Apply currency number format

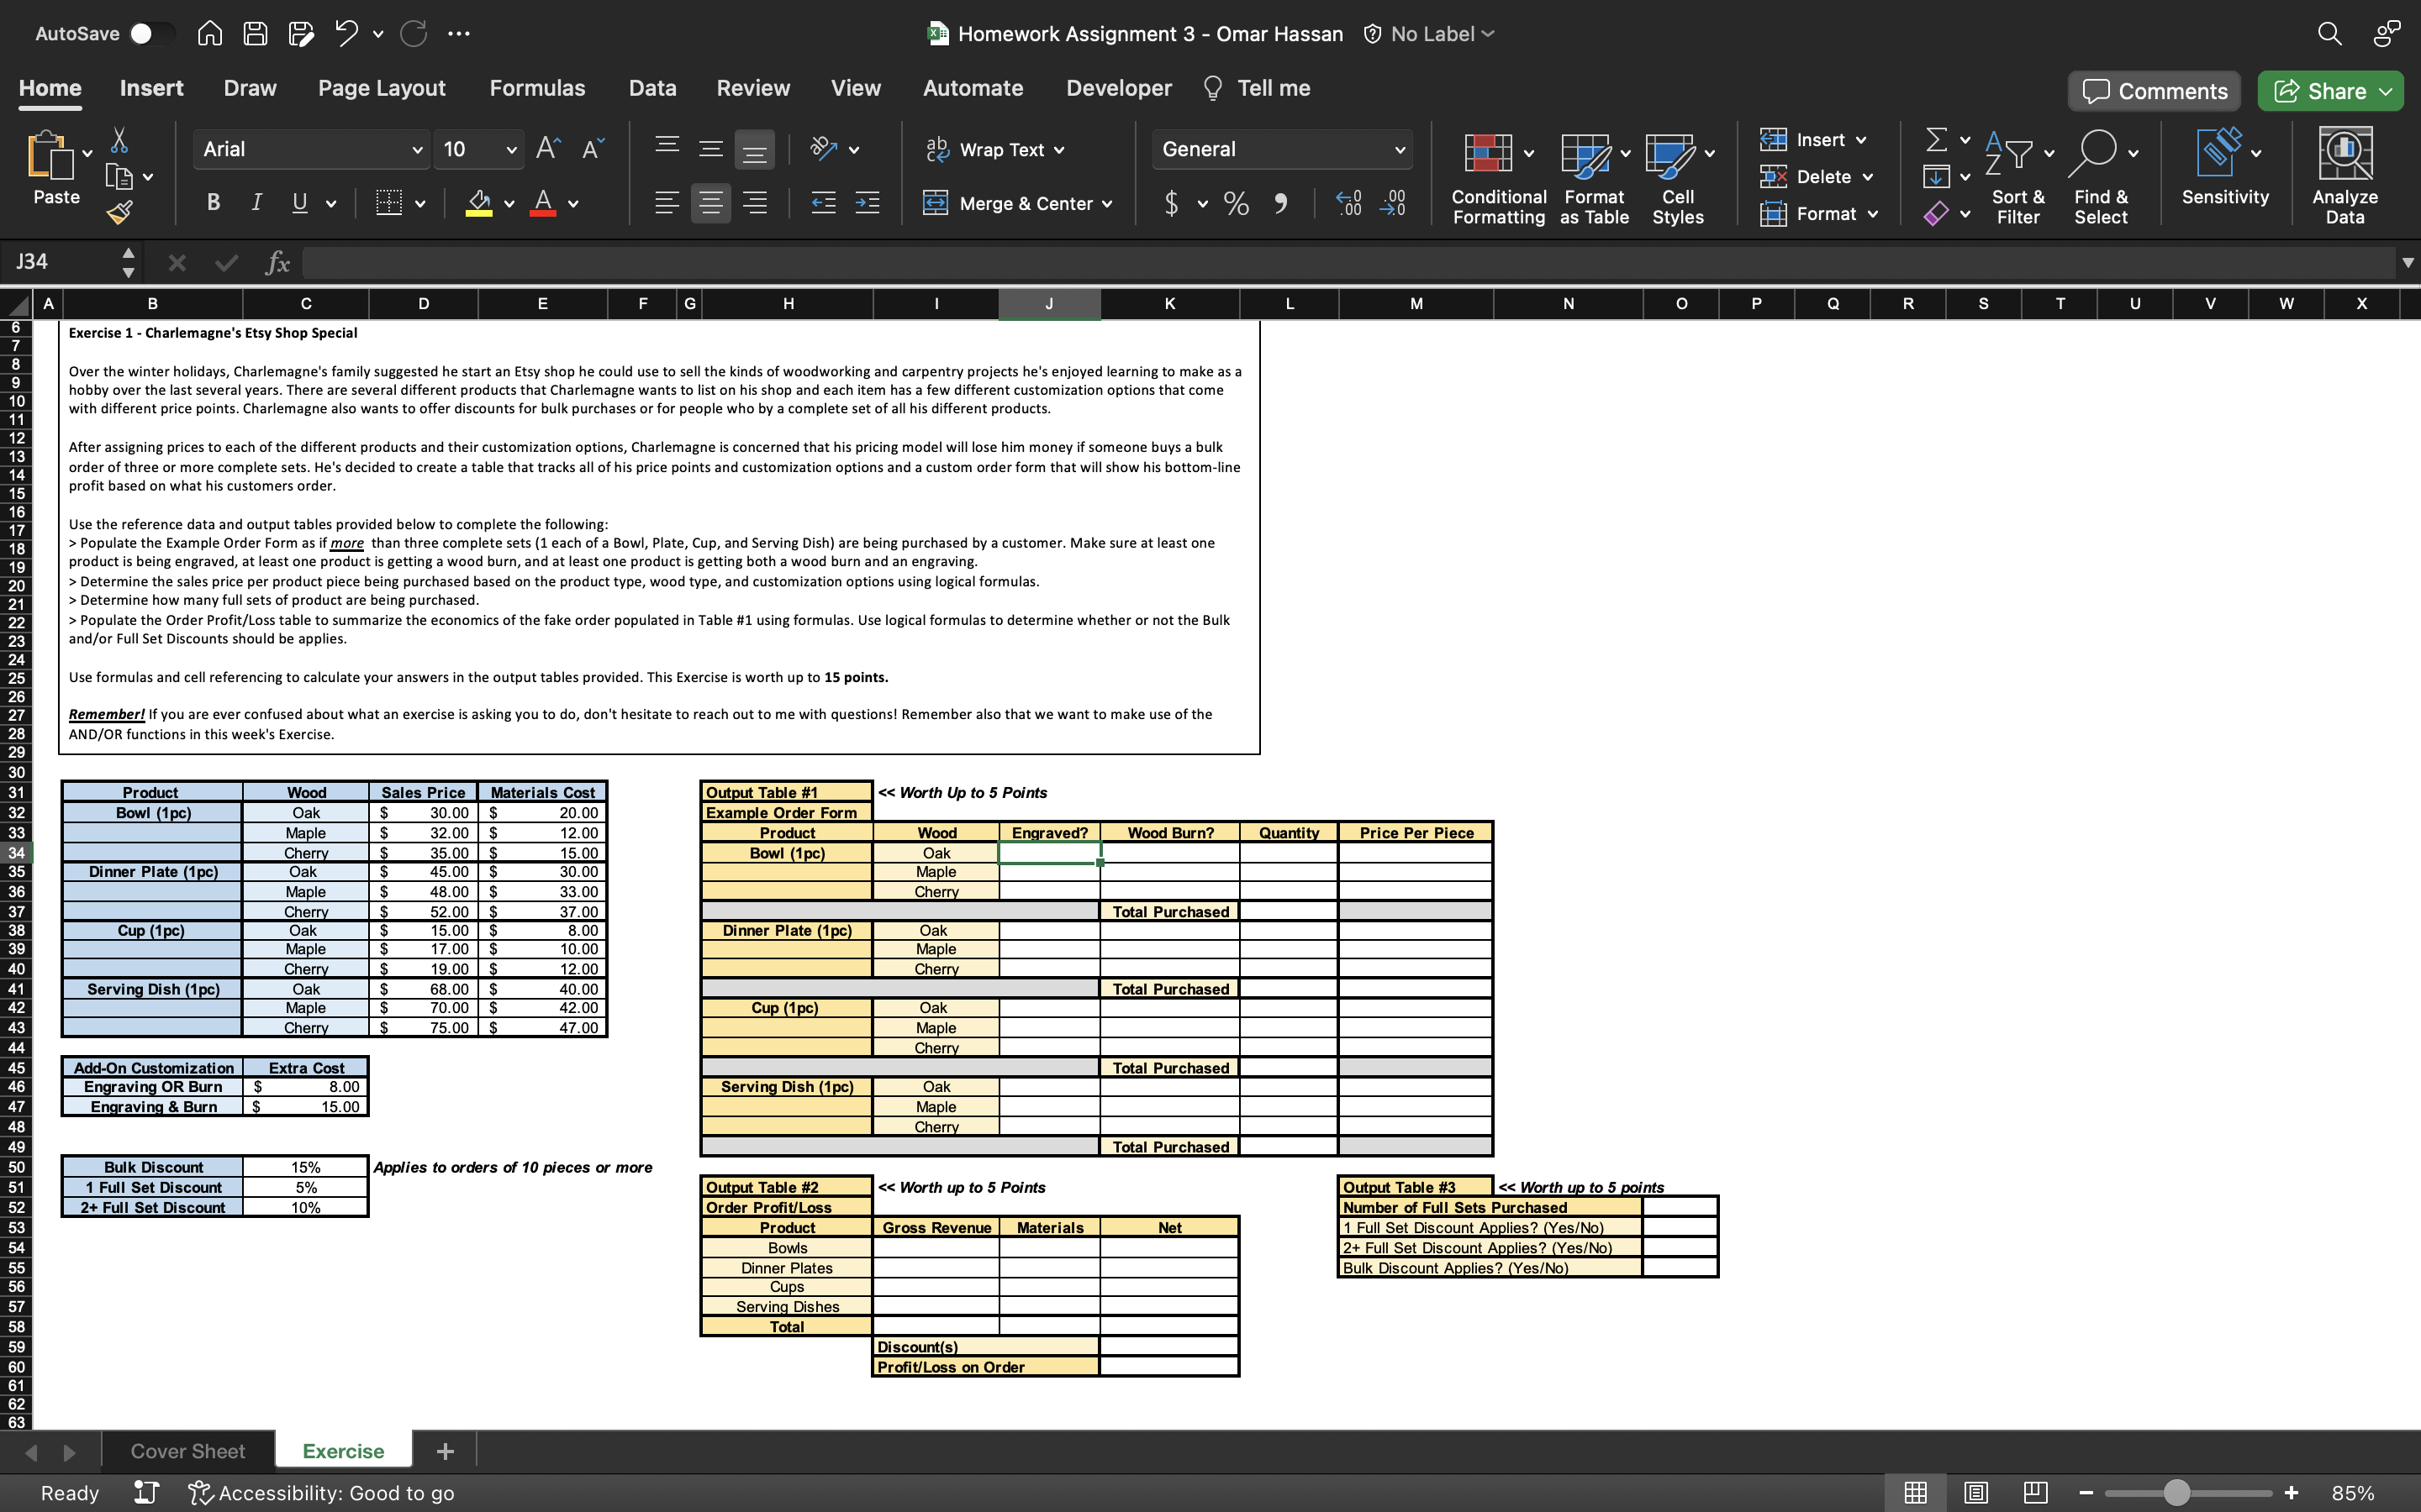tap(1172, 203)
